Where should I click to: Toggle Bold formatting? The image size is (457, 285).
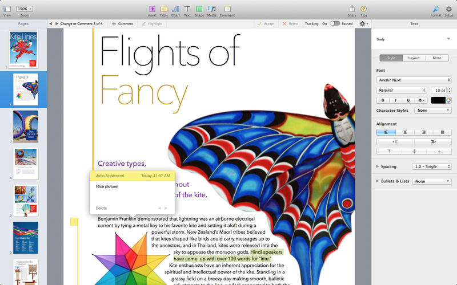point(383,100)
